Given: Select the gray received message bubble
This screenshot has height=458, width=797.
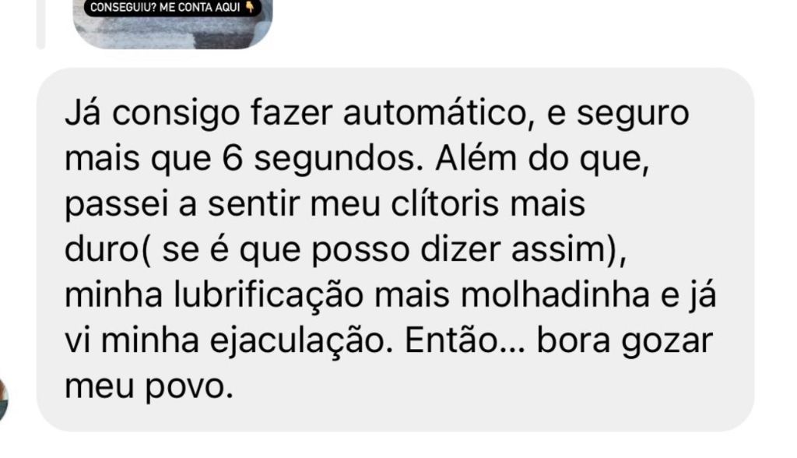Looking at the screenshot, I should point(395,249).
